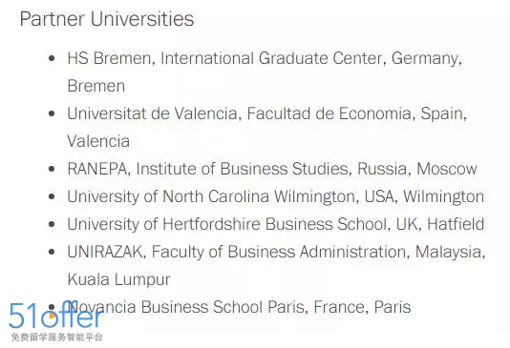This screenshot has height=348, width=510.
Task: Click the Partner Universities heading
Action: point(107,19)
